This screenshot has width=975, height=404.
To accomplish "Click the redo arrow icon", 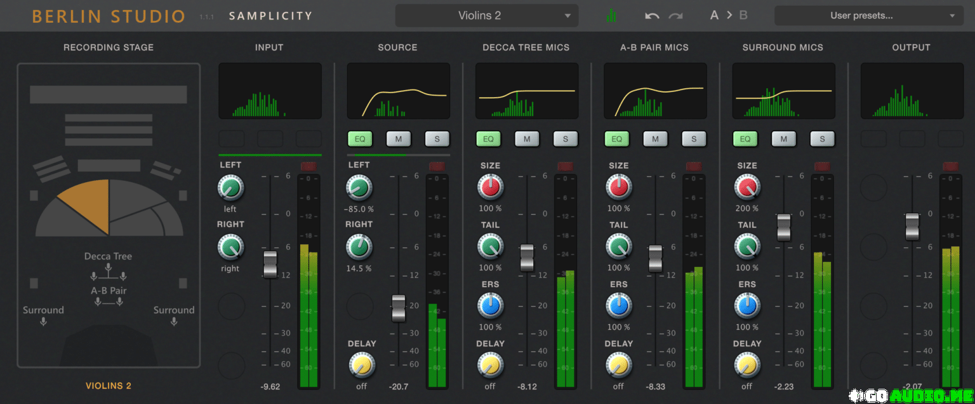I will [x=675, y=16].
